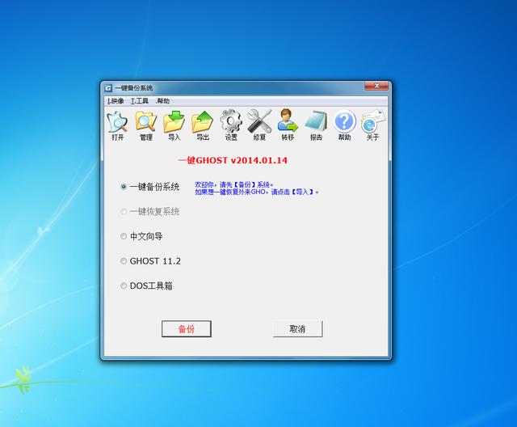Expand the 帮助 menu in menu bar
The width and height of the screenshot is (517, 427).
click(x=162, y=101)
